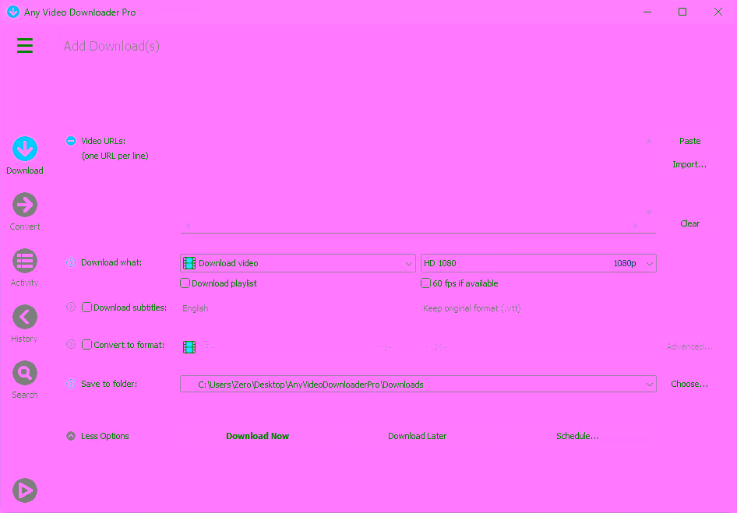Click the Choose... folder button
Screen dimensions: 737x513
(x=689, y=384)
